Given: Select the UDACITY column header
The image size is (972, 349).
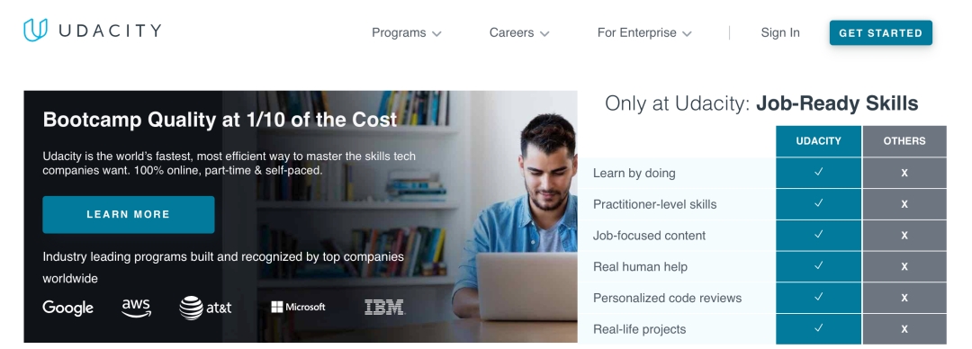Looking at the screenshot, I should (x=818, y=140).
